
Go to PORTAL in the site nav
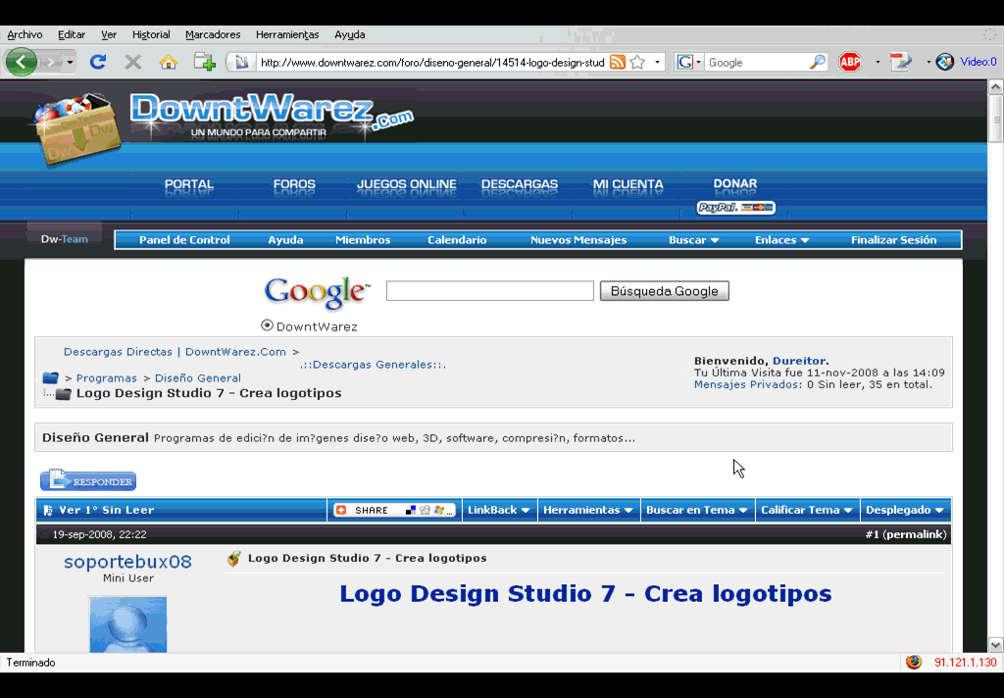(x=189, y=184)
